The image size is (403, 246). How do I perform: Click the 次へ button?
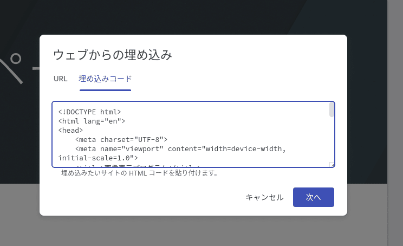(x=313, y=197)
